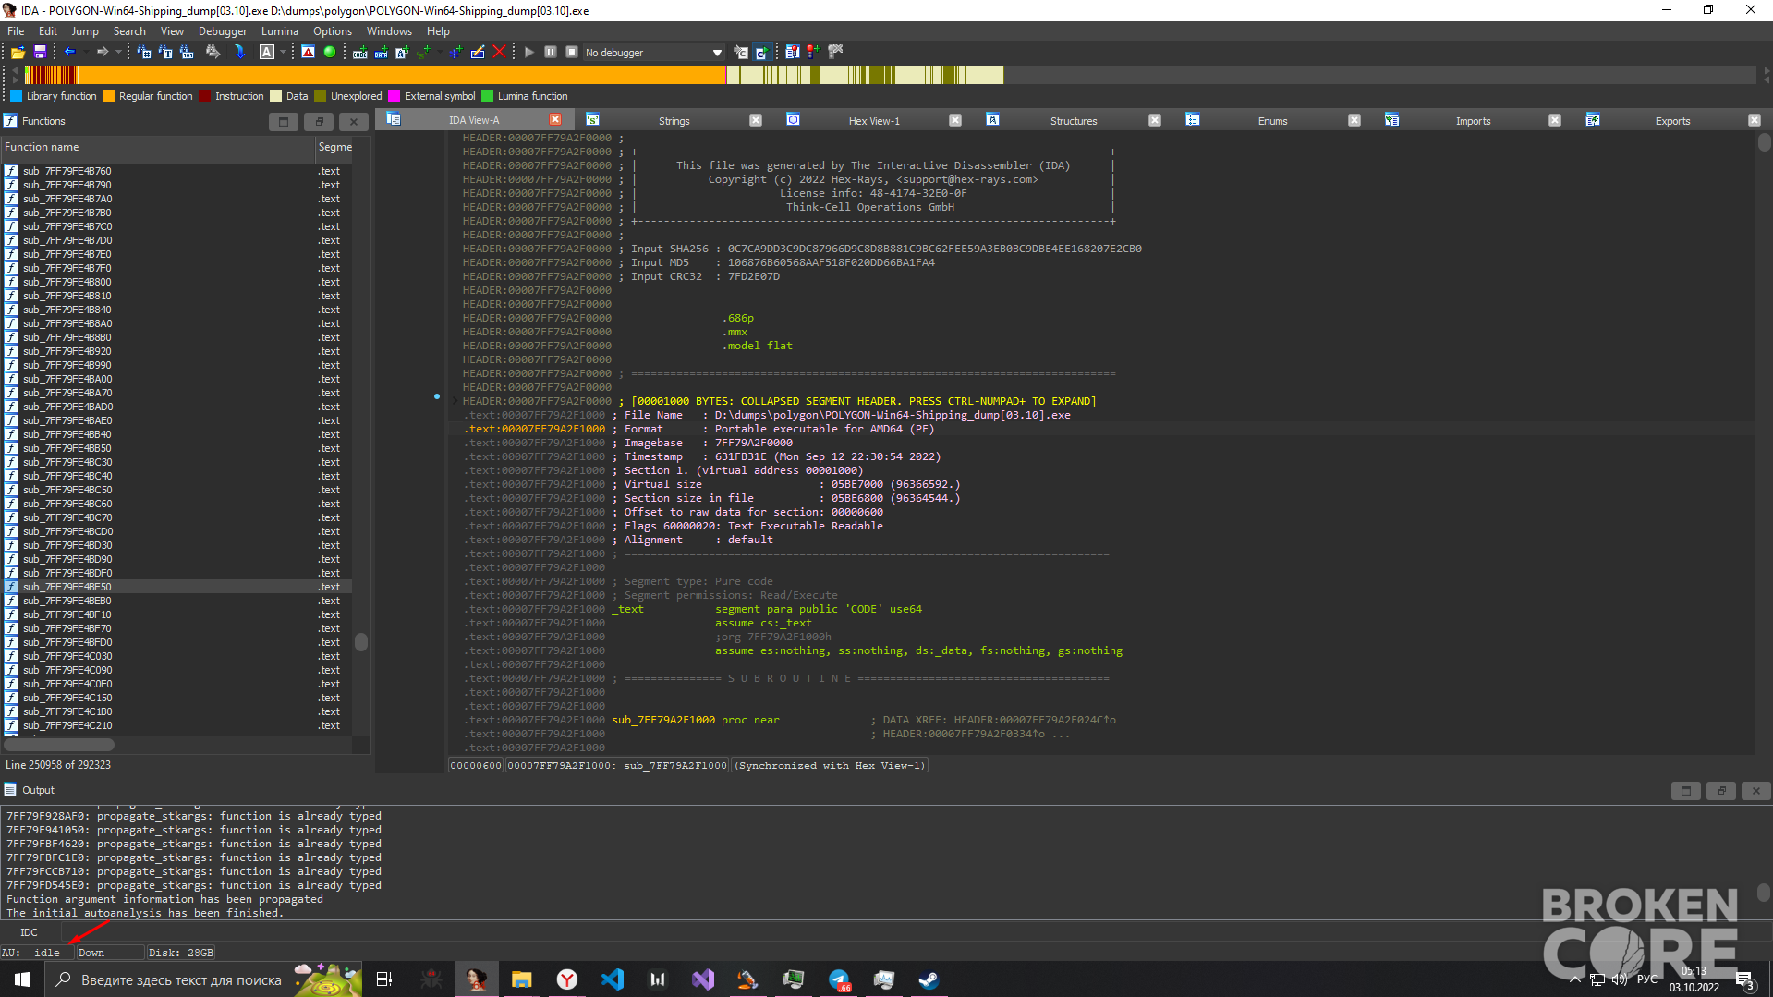Click the Functions list vertical scrollbar thumb
Image resolution: width=1773 pixels, height=997 pixels.
pyautogui.click(x=361, y=642)
